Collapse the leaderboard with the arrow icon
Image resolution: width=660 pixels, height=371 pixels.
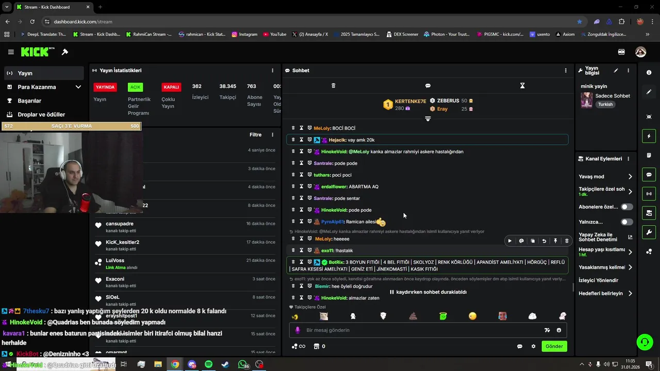pyautogui.click(x=427, y=119)
